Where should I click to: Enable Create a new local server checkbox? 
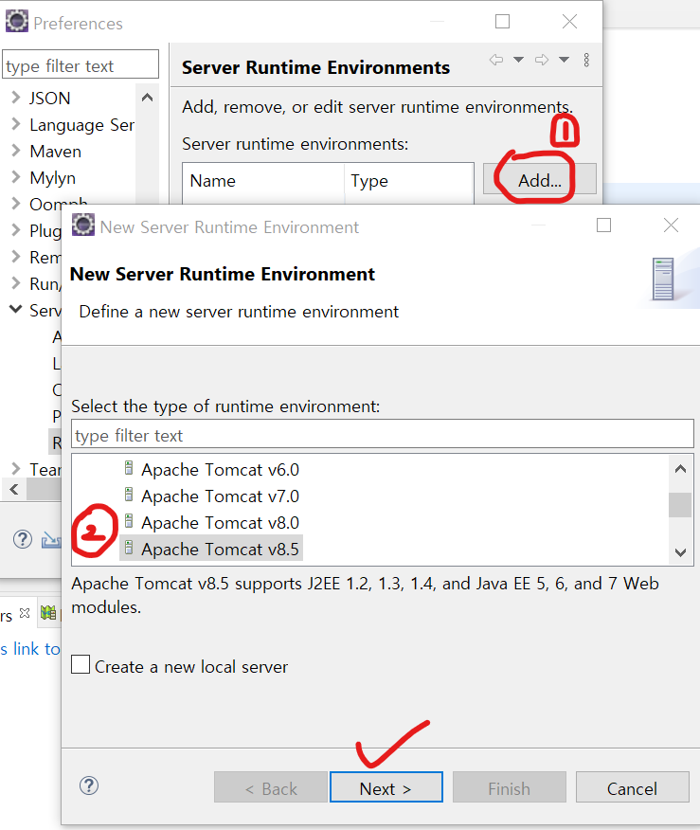tap(81, 664)
